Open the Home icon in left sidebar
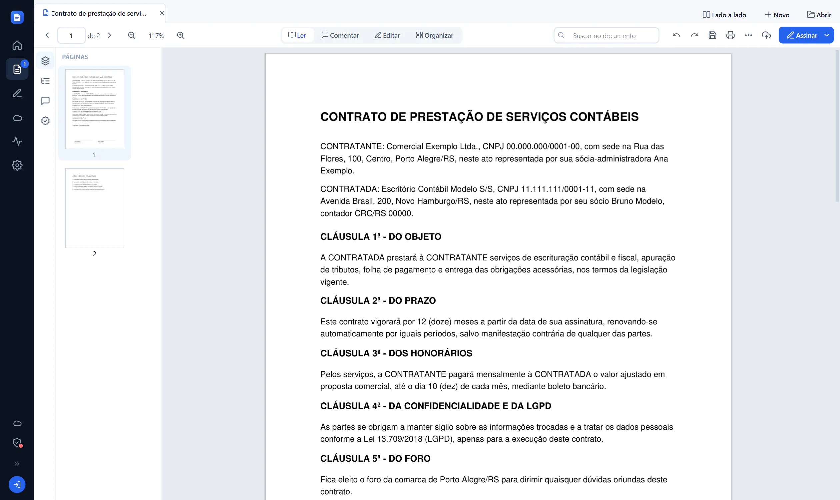 pos(17,45)
